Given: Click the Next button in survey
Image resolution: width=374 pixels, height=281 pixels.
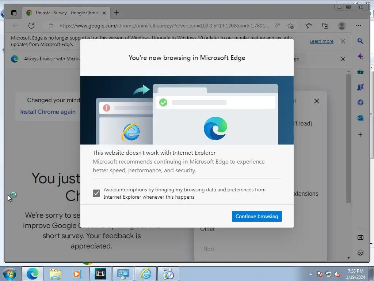Looking at the screenshot, I should click(x=209, y=249).
